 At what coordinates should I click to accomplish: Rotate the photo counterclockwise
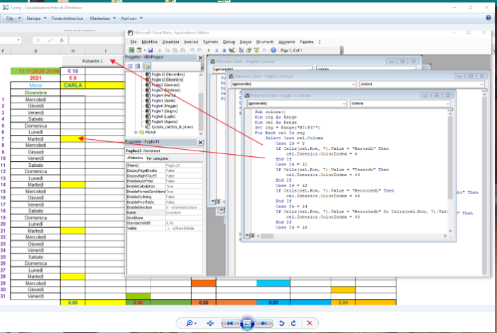click(x=281, y=323)
